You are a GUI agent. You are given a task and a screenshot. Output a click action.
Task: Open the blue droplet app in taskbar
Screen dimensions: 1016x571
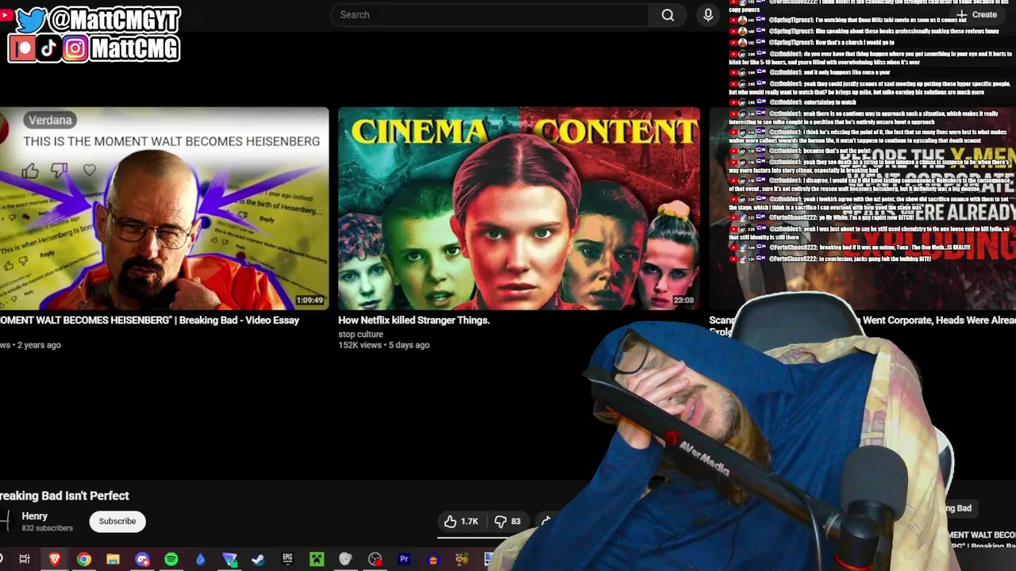point(200,559)
